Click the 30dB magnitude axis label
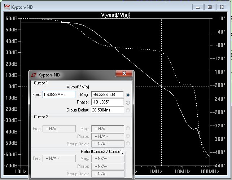 point(12,52)
